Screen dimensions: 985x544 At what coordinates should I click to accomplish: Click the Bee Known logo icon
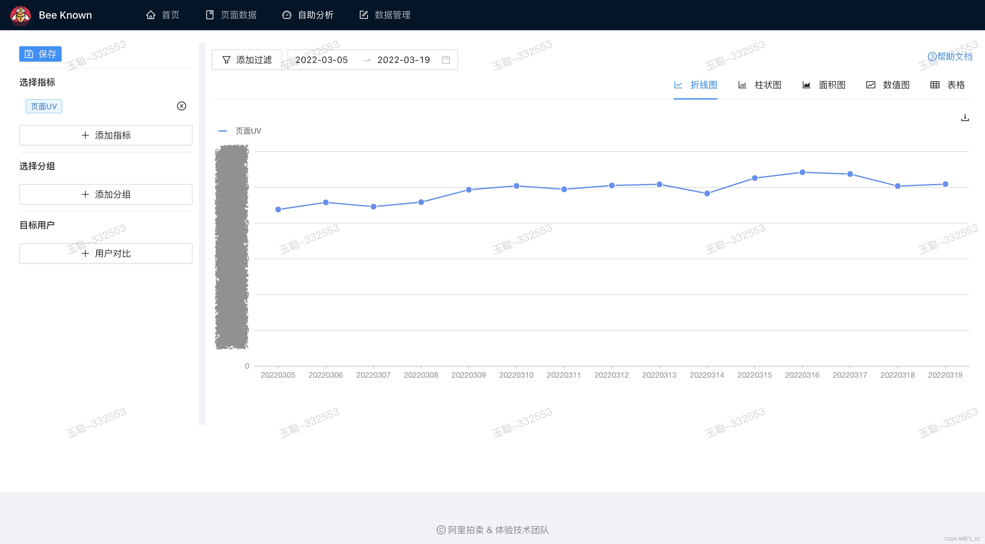[x=21, y=15]
